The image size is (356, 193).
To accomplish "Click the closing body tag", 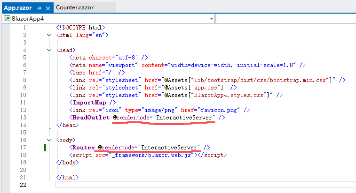I will 67,163.
